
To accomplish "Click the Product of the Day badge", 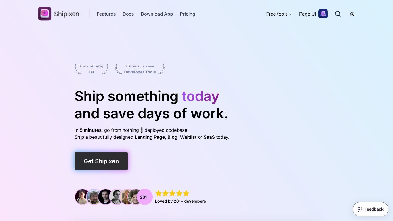I will pos(91,69).
